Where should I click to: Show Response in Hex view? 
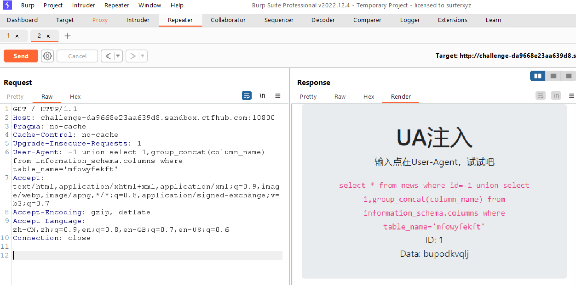pos(369,96)
